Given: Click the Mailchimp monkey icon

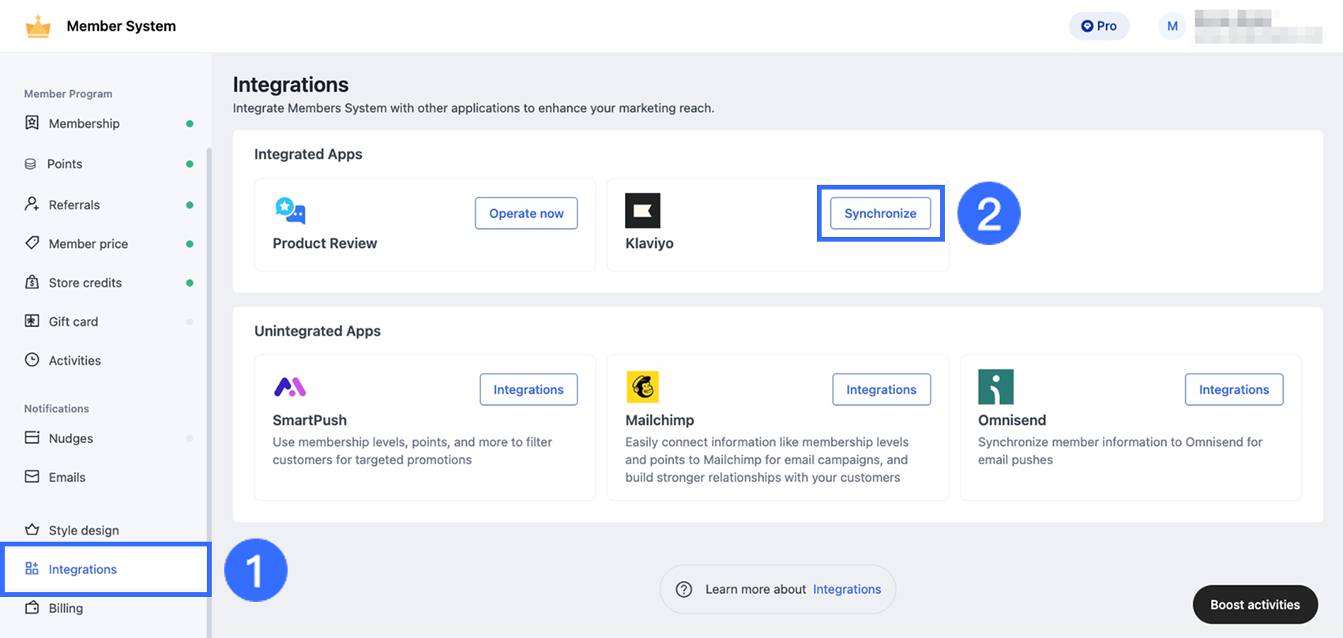Looking at the screenshot, I should 642,387.
